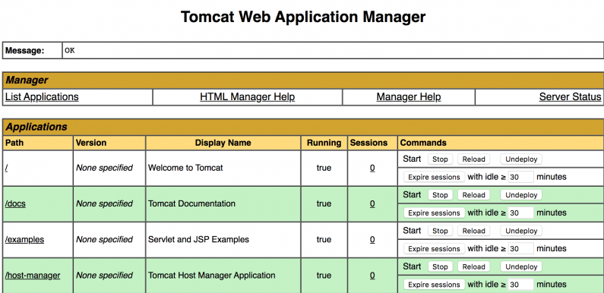Viewport: 604px width, 293px height.
Task: Click the "OK" message text
Action: (x=70, y=50)
